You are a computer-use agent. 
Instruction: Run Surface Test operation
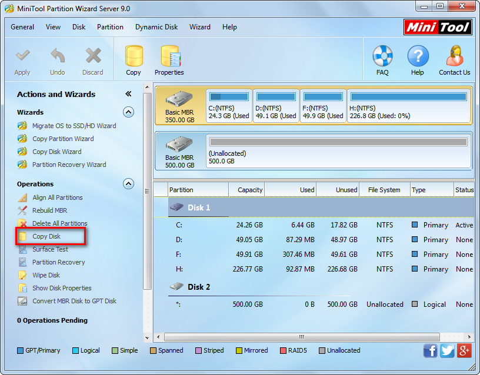43,249
